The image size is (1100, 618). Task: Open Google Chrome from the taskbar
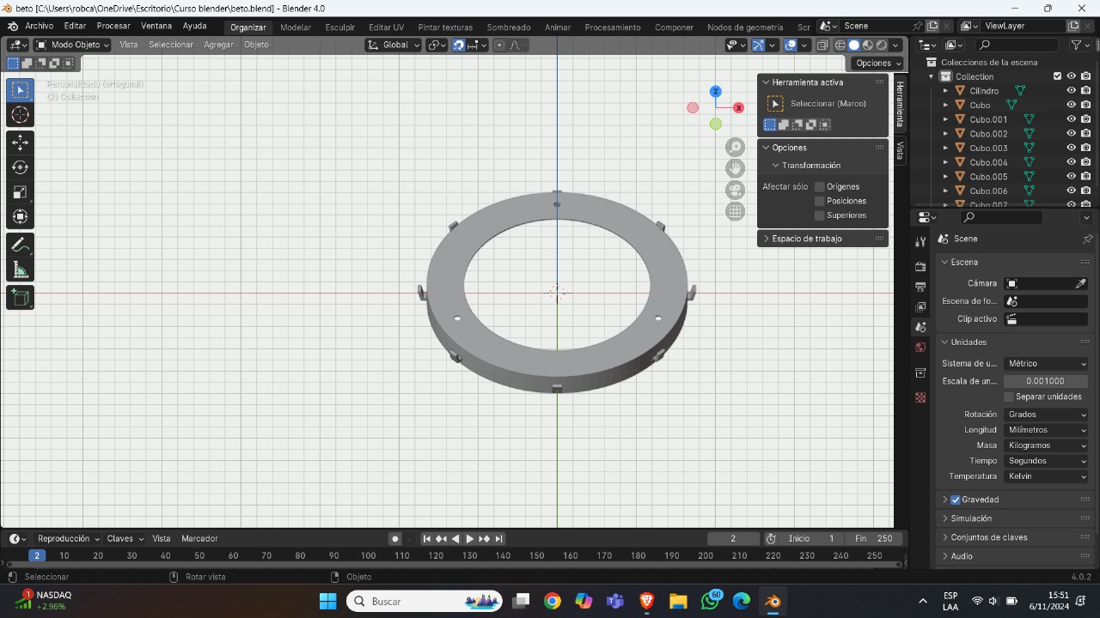click(x=552, y=602)
